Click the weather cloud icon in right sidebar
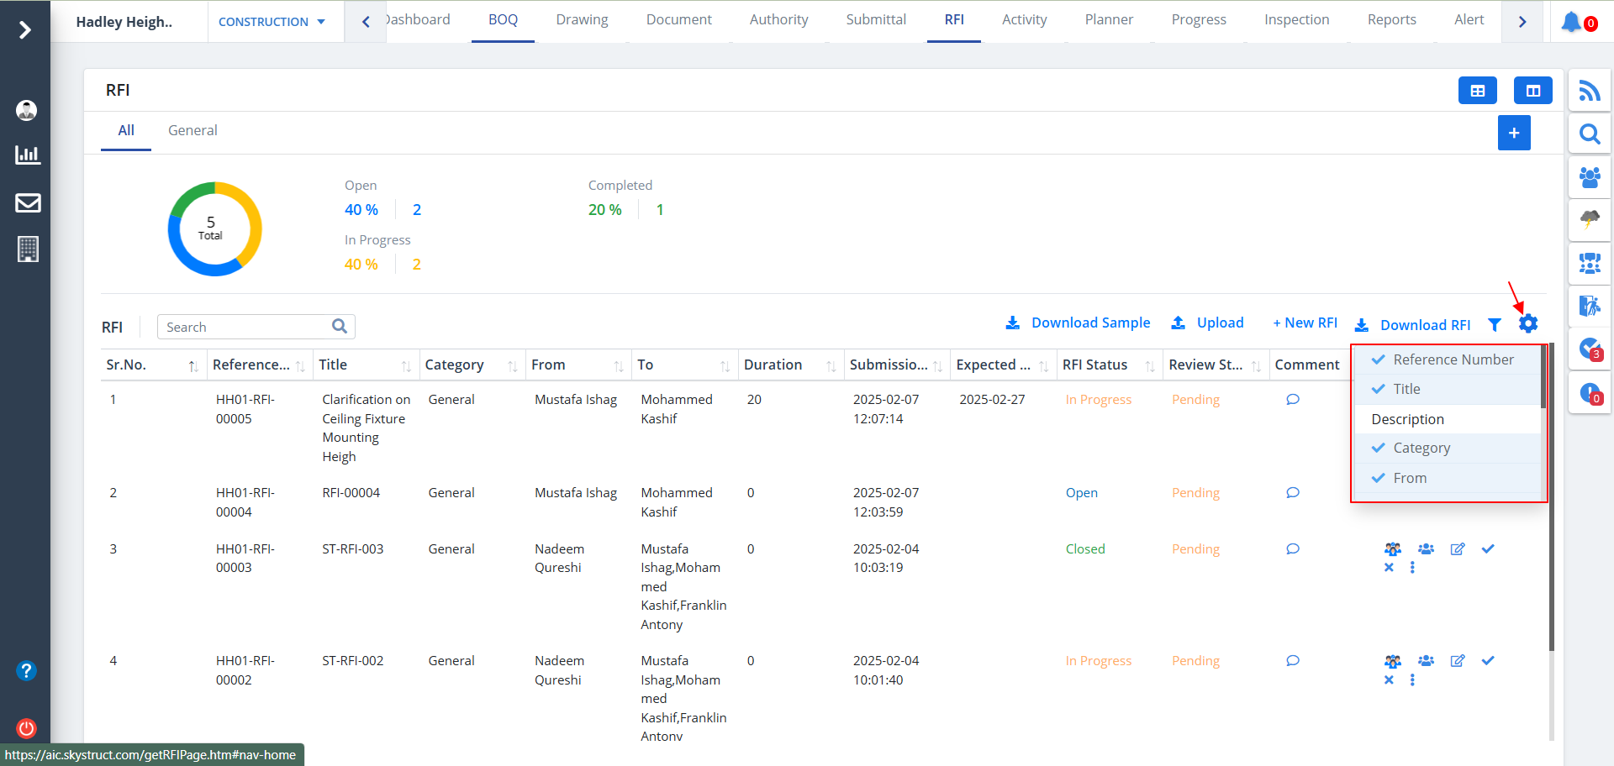Screen dimensions: 1614x766 (1589, 220)
